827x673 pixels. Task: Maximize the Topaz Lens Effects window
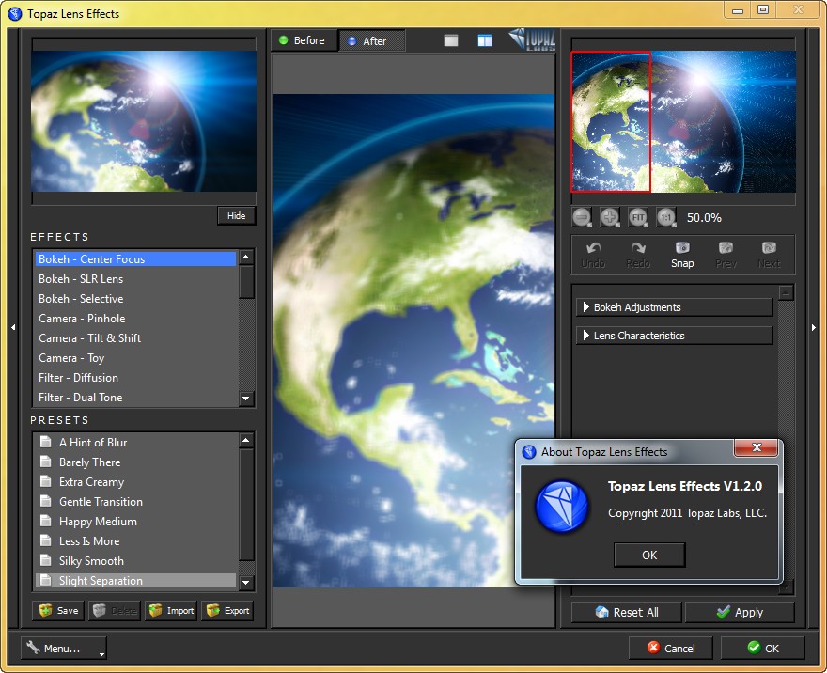point(763,9)
